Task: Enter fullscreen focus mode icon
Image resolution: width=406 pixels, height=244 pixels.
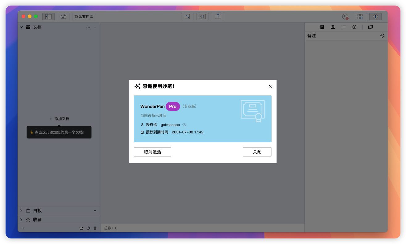Action: pyautogui.click(x=187, y=17)
